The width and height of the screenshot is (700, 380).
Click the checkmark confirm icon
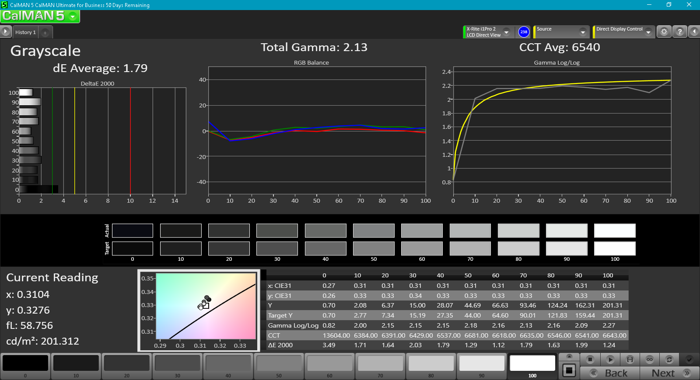coord(689,359)
